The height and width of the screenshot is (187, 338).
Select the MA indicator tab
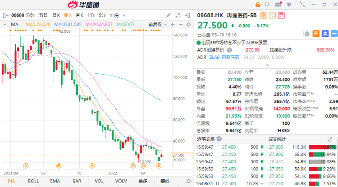click(x=11, y=181)
